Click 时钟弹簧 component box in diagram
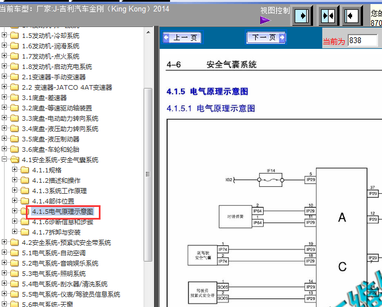The height and width of the screenshot is (307, 382). pos(236,217)
